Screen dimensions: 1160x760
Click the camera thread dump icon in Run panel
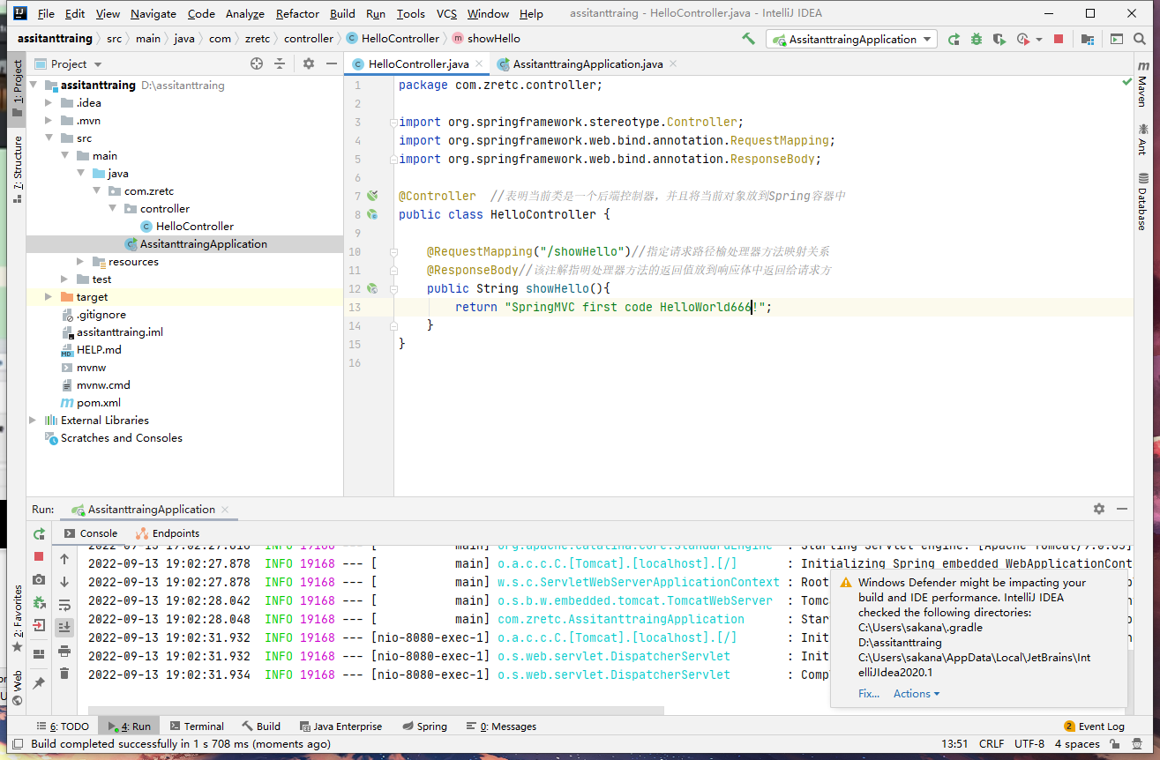[39, 579]
